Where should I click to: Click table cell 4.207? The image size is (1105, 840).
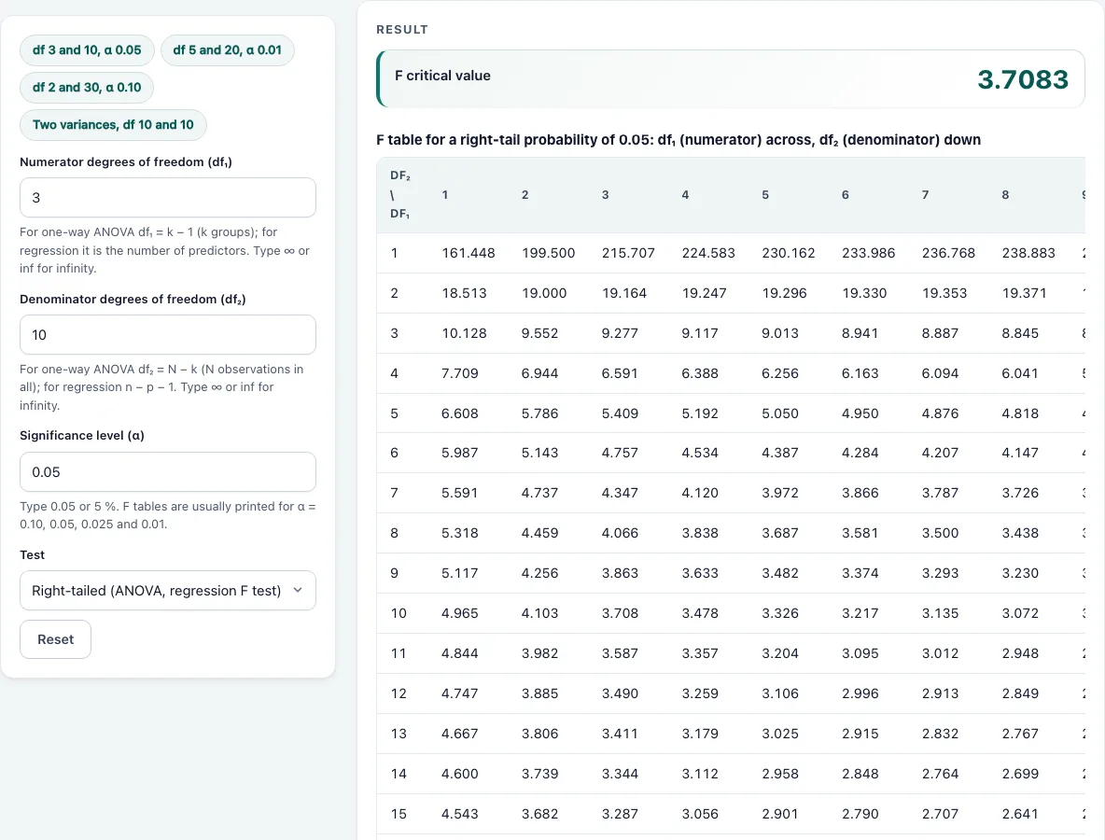point(940,453)
